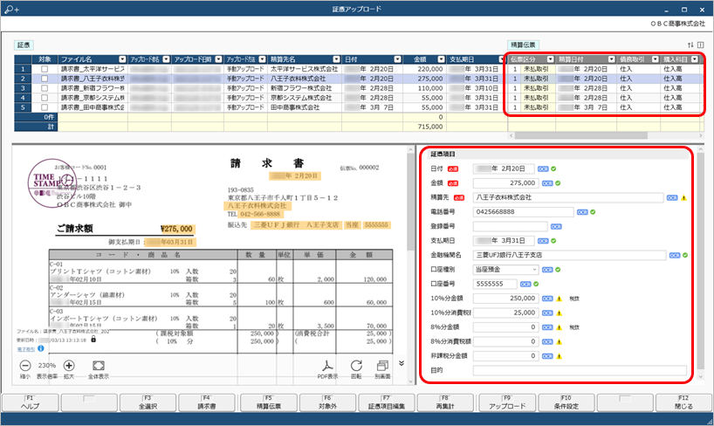Open the 電子取引 link

click(26, 349)
